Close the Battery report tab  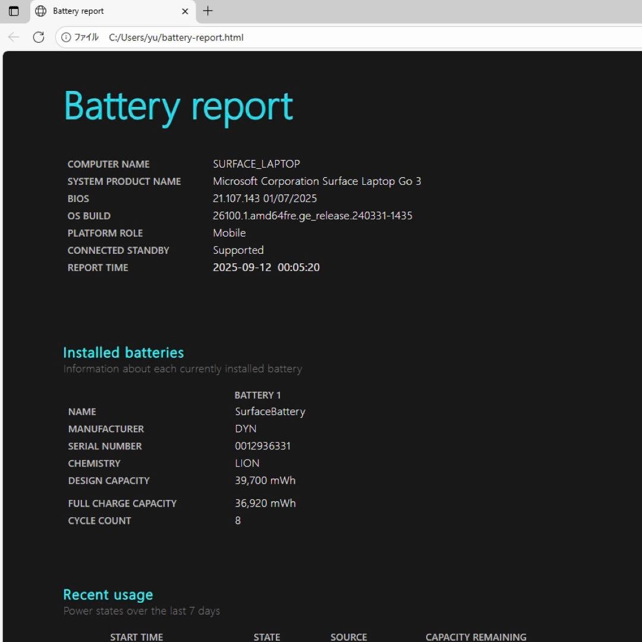click(x=185, y=11)
